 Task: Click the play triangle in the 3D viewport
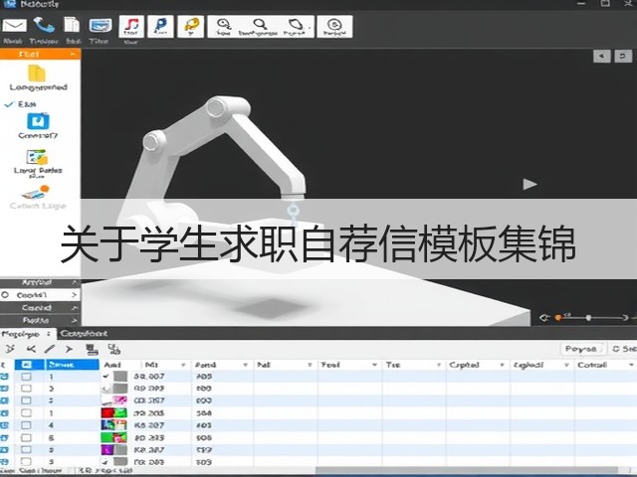(530, 184)
